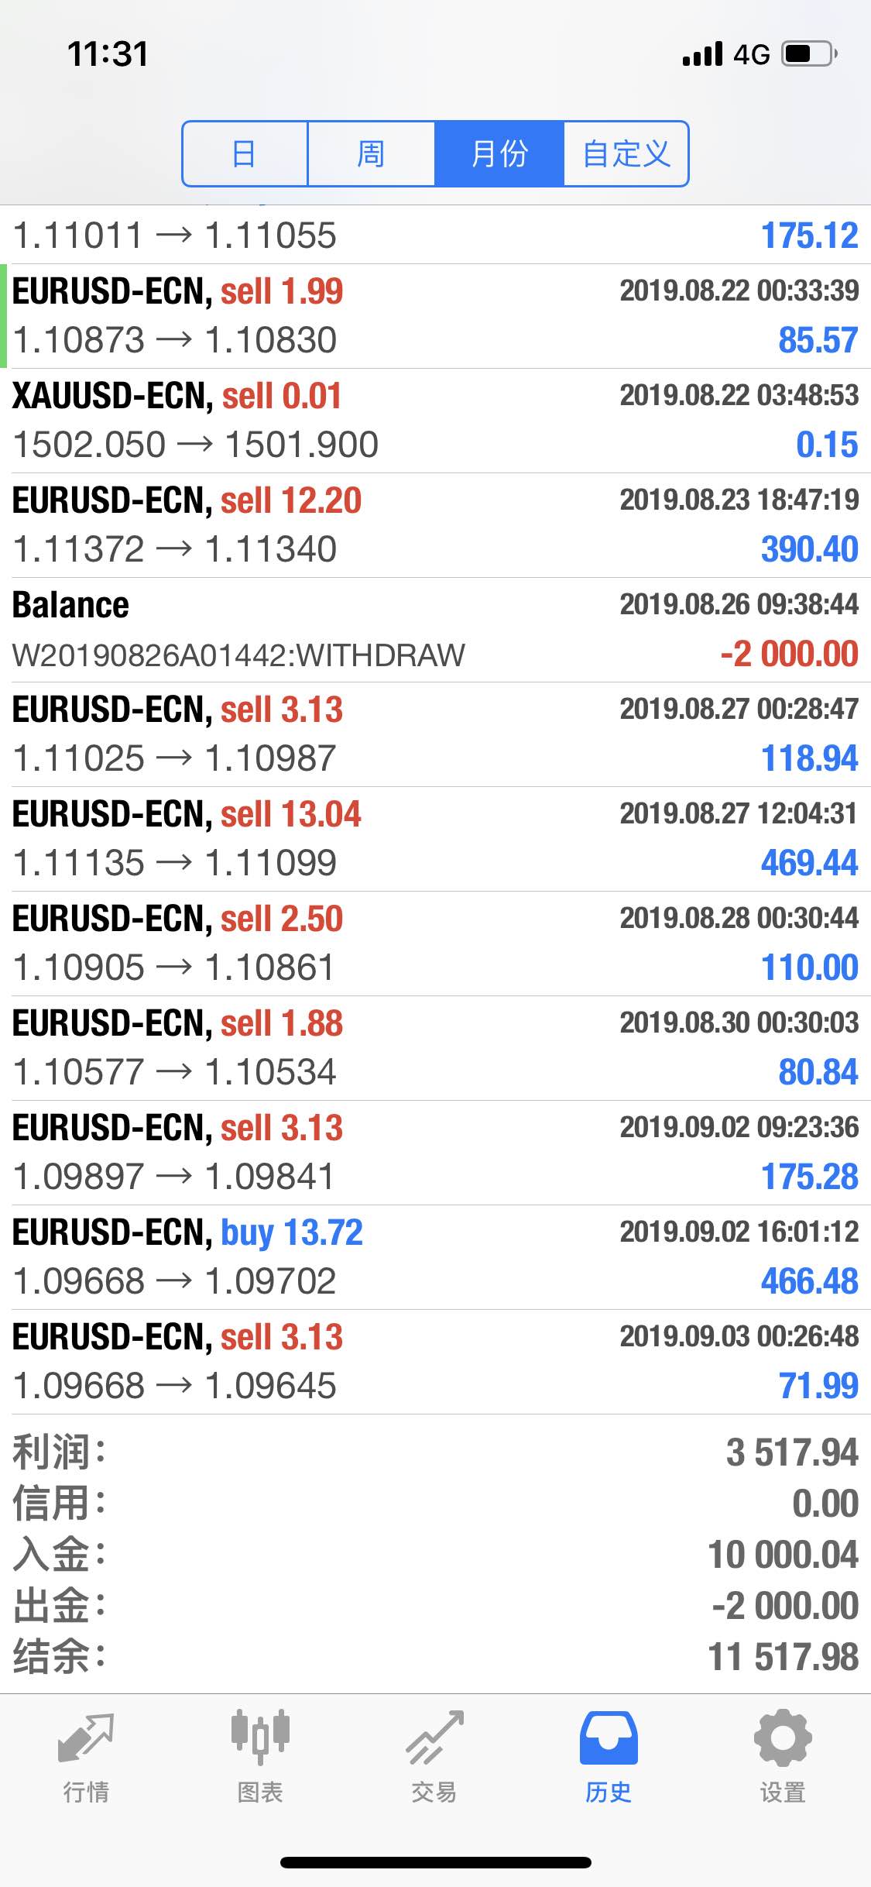Tap the battery indicator in status bar
The image size is (871, 1887).
[x=810, y=53]
